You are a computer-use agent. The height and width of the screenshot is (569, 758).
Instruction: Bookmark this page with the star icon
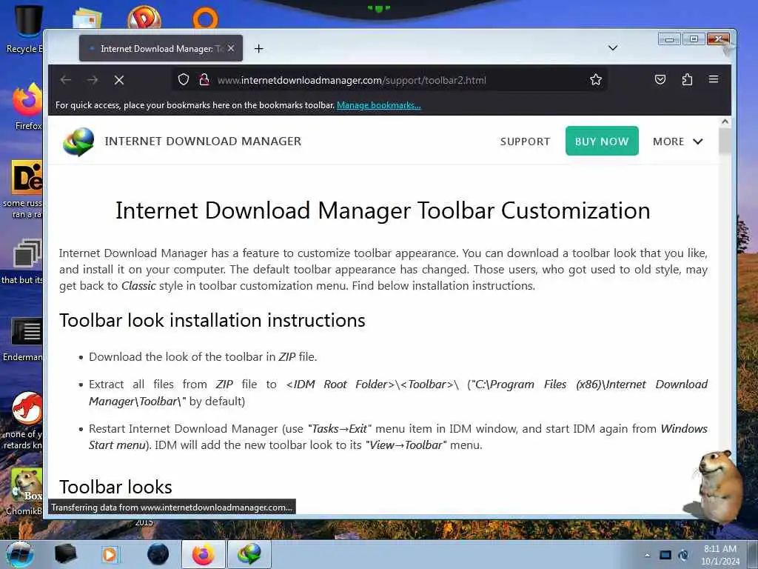click(x=596, y=79)
